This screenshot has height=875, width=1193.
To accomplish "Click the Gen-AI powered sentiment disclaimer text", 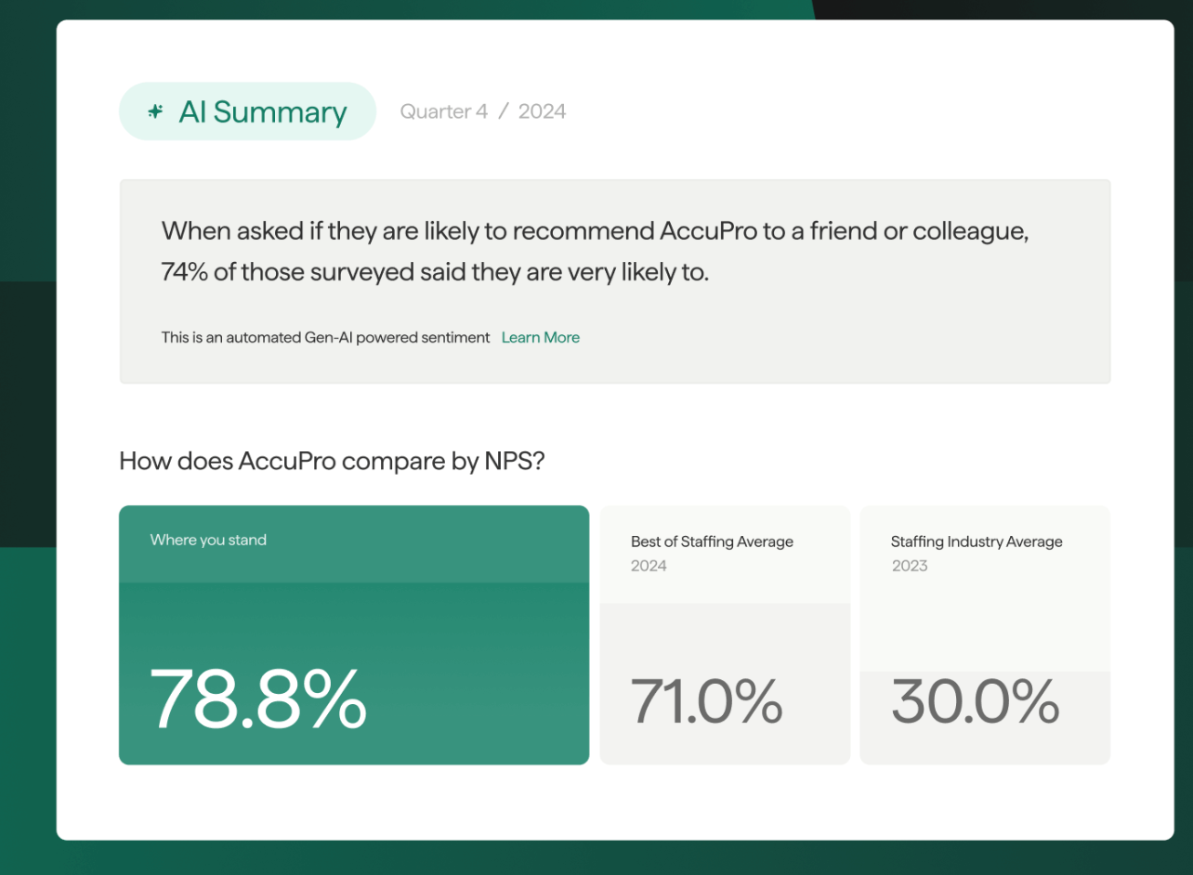I will tap(324, 337).
